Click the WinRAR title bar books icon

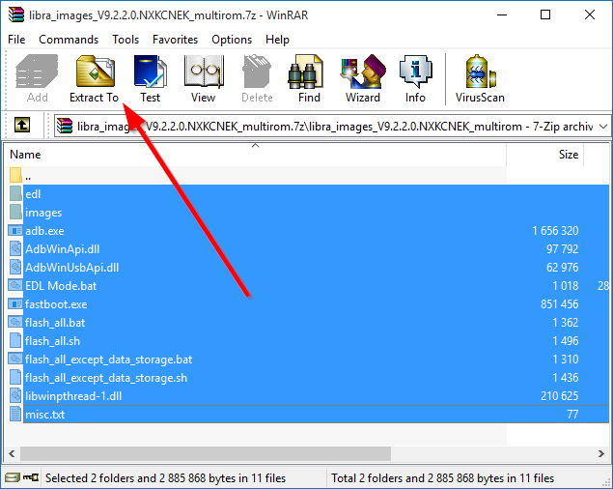click(16, 14)
